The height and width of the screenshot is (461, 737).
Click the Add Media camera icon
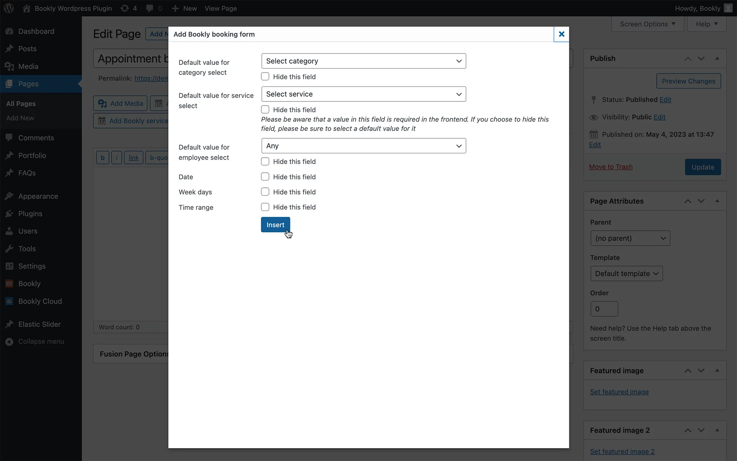pyautogui.click(x=102, y=104)
